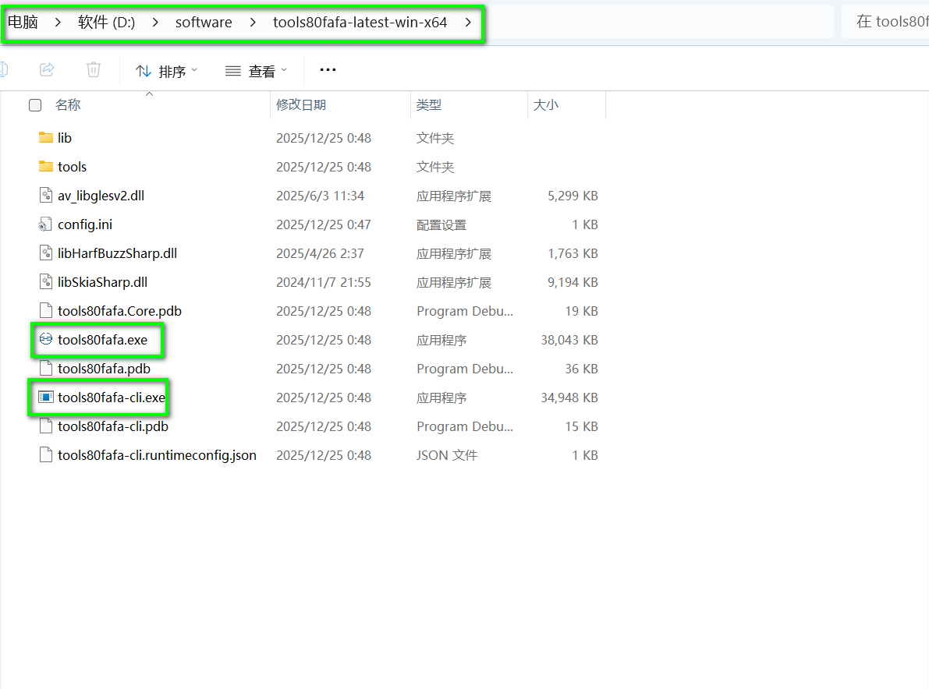Open the 排序 sort dropdown
The width and height of the screenshot is (929, 689).
166,71
